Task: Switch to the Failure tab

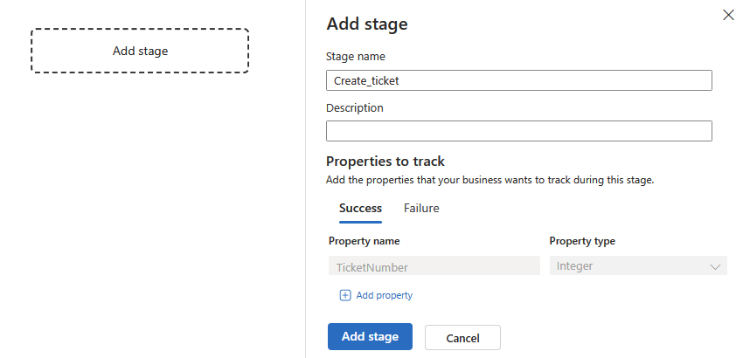Action: pyautogui.click(x=421, y=209)
